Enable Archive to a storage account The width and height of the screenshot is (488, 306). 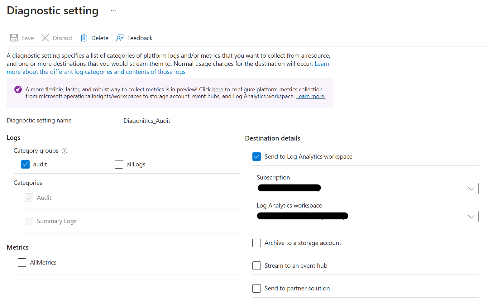[x=256, y=243]
